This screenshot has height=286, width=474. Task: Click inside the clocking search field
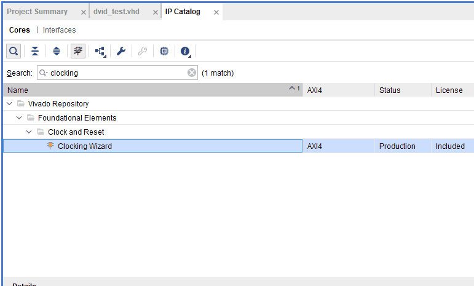(x=117, y=73)
